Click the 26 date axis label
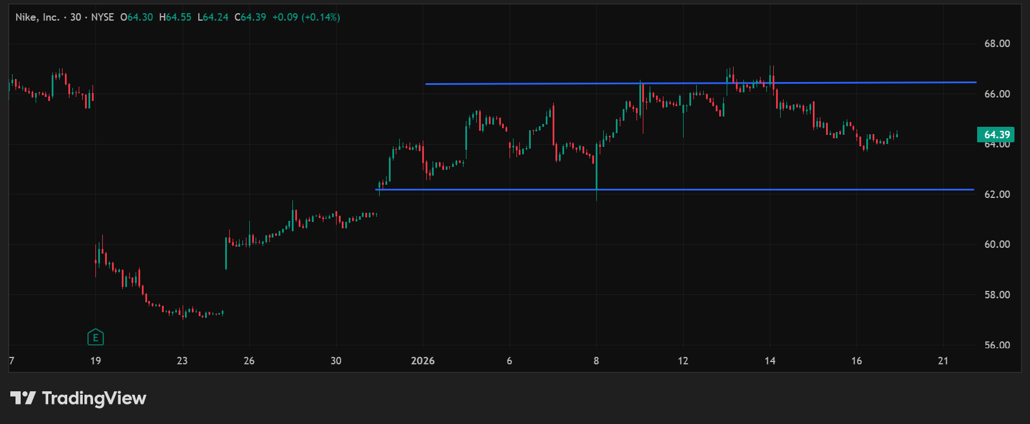Screen dimensions: 1030x424 pos(249,361)
